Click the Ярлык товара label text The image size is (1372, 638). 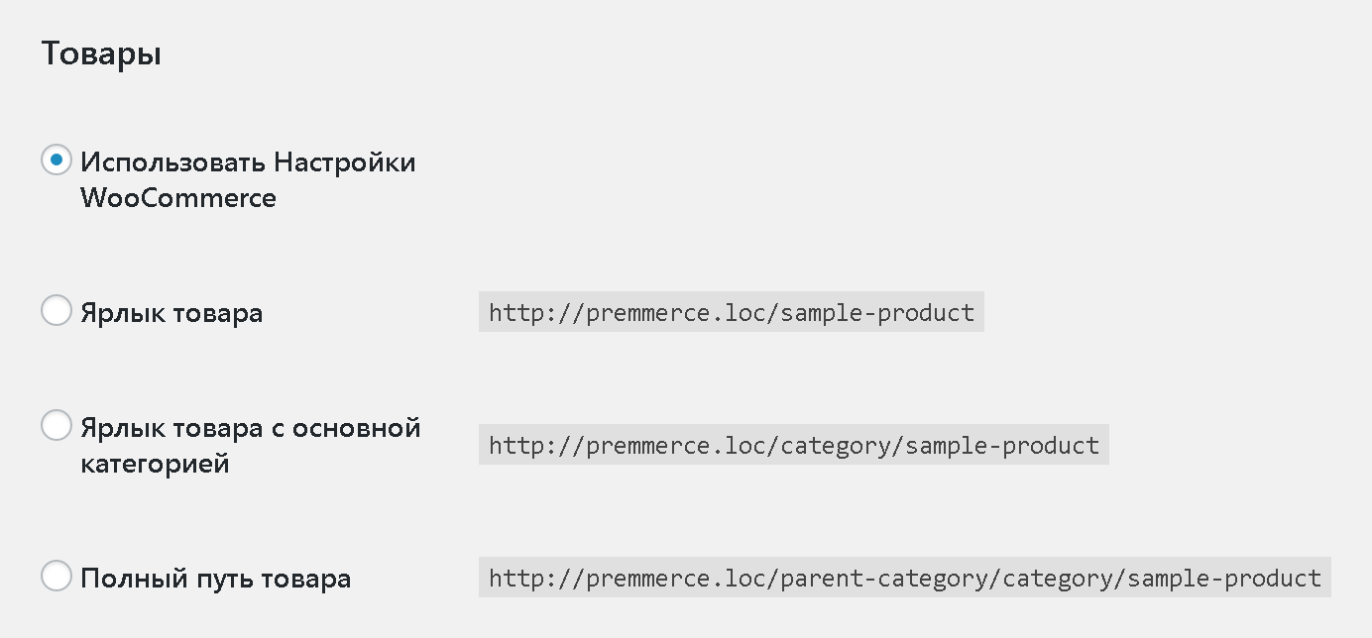pos(171,313)
